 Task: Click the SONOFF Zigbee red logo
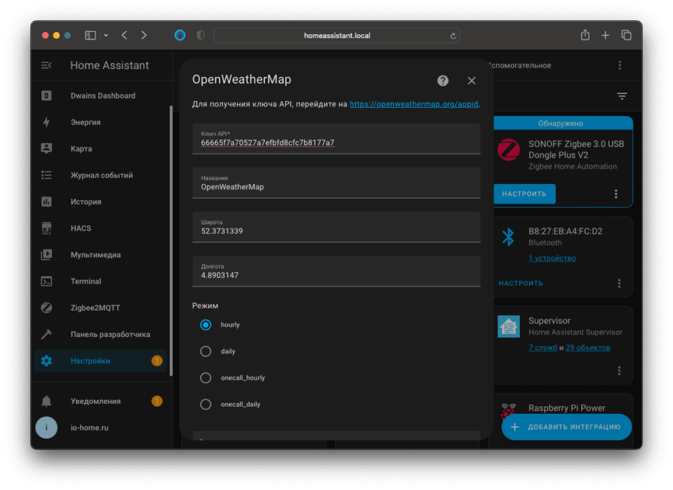(509, 150)
